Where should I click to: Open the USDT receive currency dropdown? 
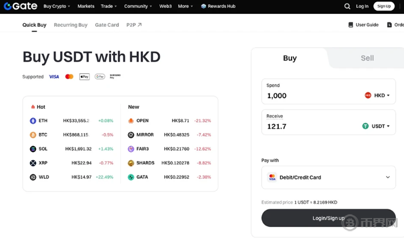[376, 126]
